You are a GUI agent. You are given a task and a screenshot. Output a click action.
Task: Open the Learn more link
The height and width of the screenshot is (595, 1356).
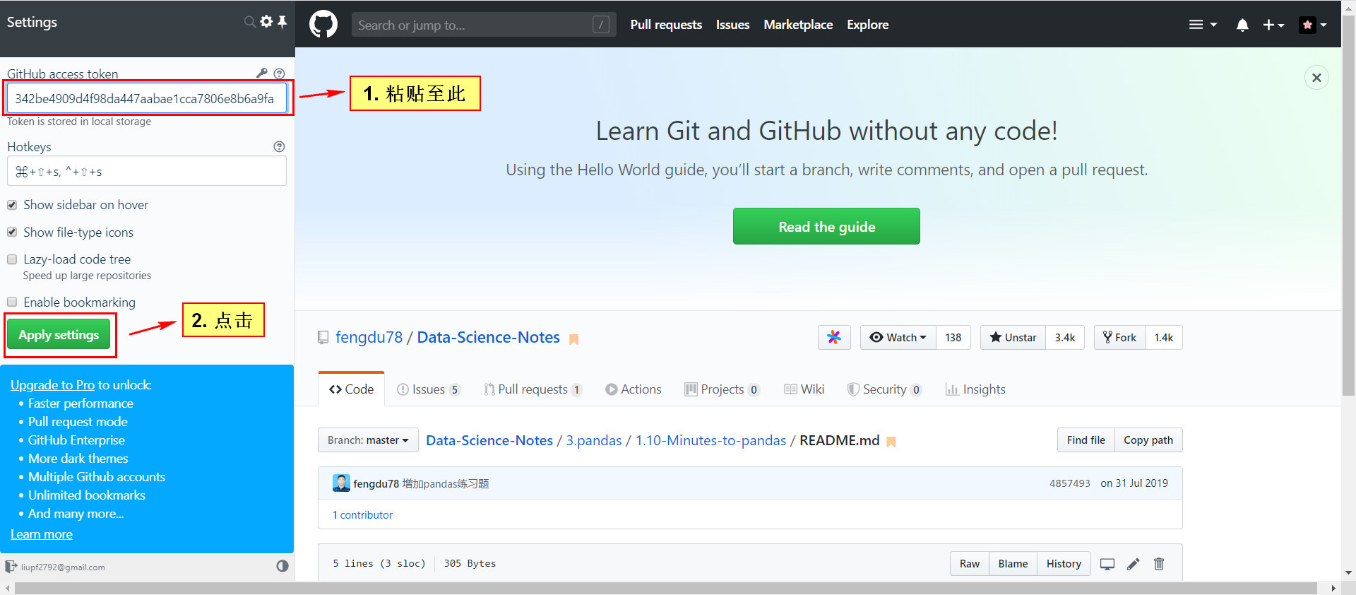click(x=42, y=534)
